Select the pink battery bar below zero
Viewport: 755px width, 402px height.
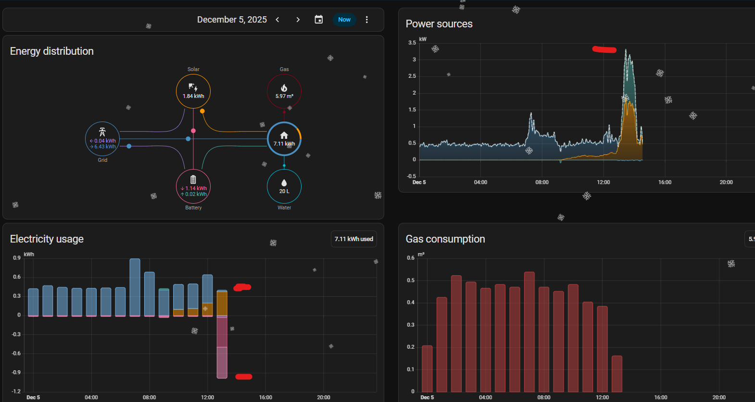click(222, 347)
